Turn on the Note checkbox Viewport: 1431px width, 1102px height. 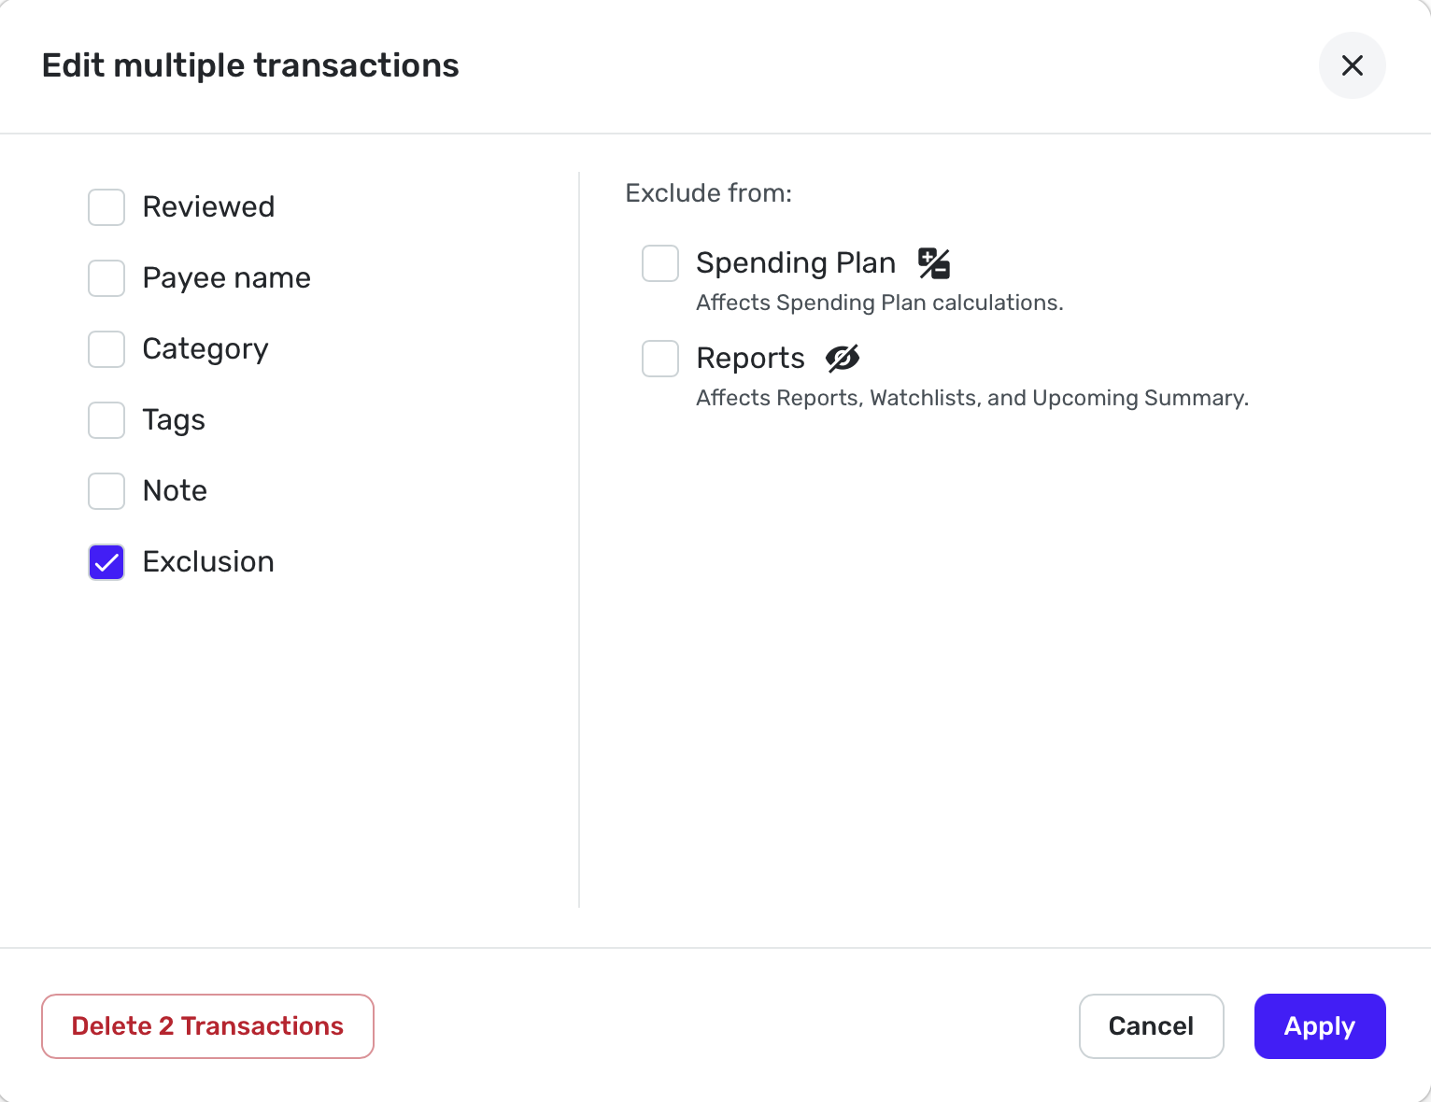pos(106,491)
